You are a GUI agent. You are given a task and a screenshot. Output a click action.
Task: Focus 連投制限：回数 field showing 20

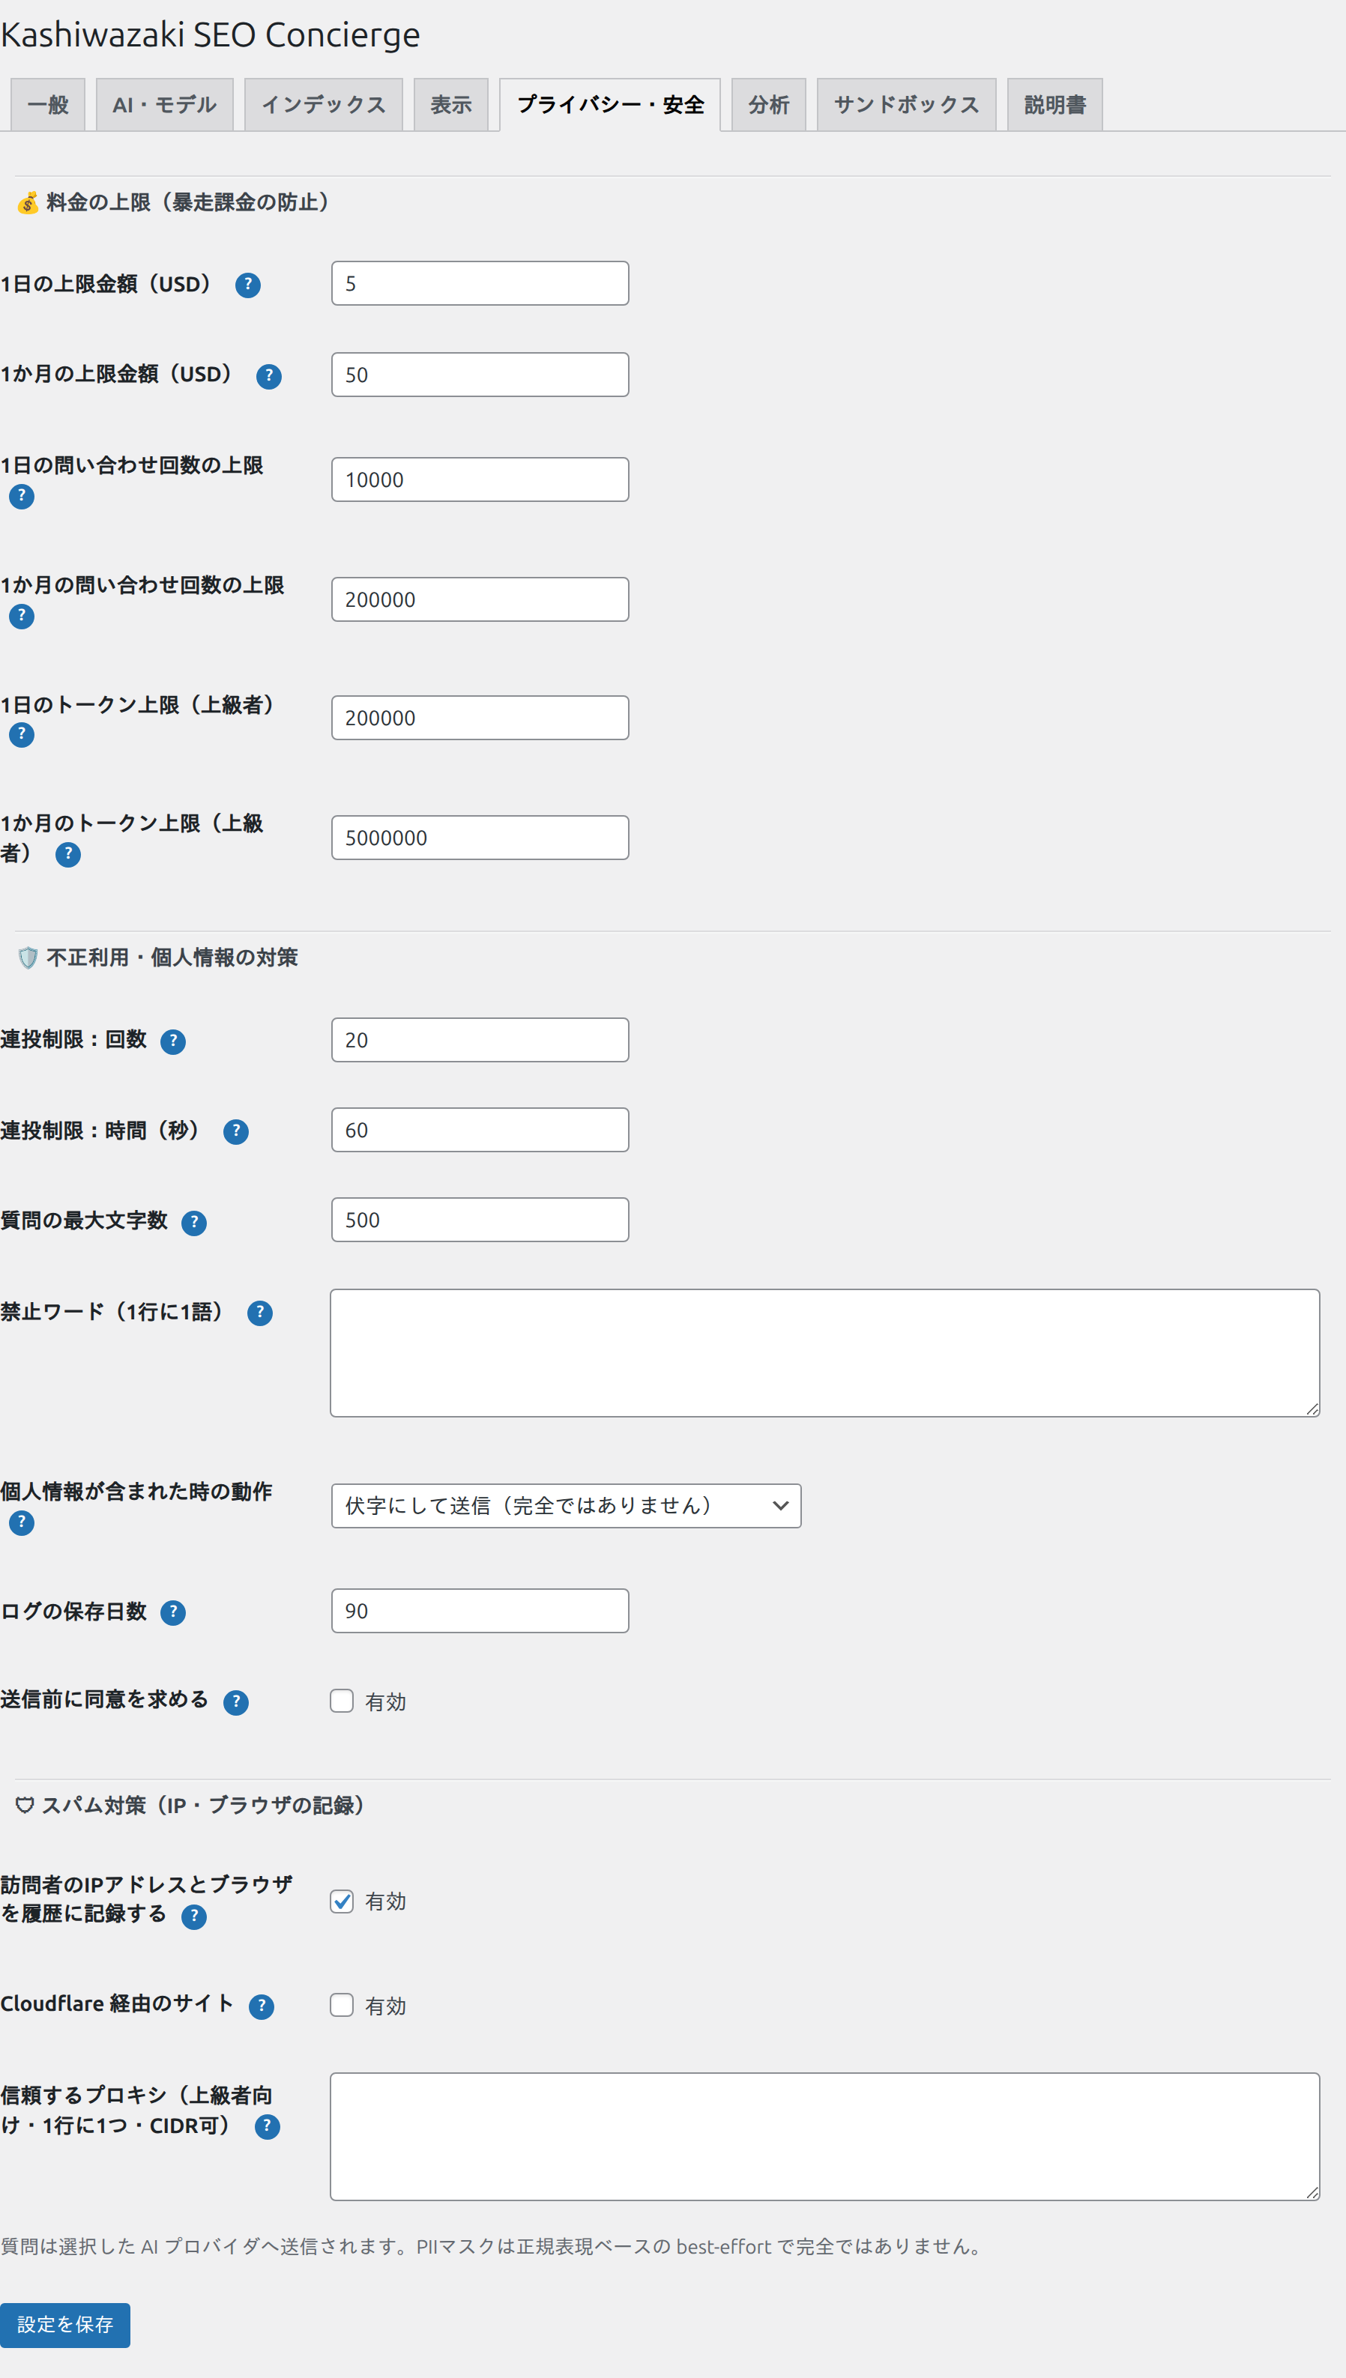[x=480, y=1040]
